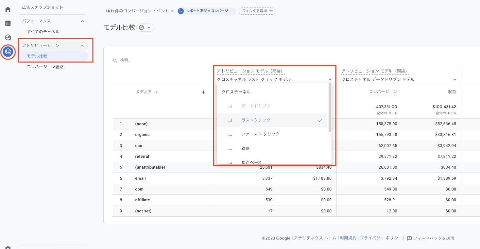Click the コンバージョン column header
Screen dimensions: 480x249
(x=383, y=92)
